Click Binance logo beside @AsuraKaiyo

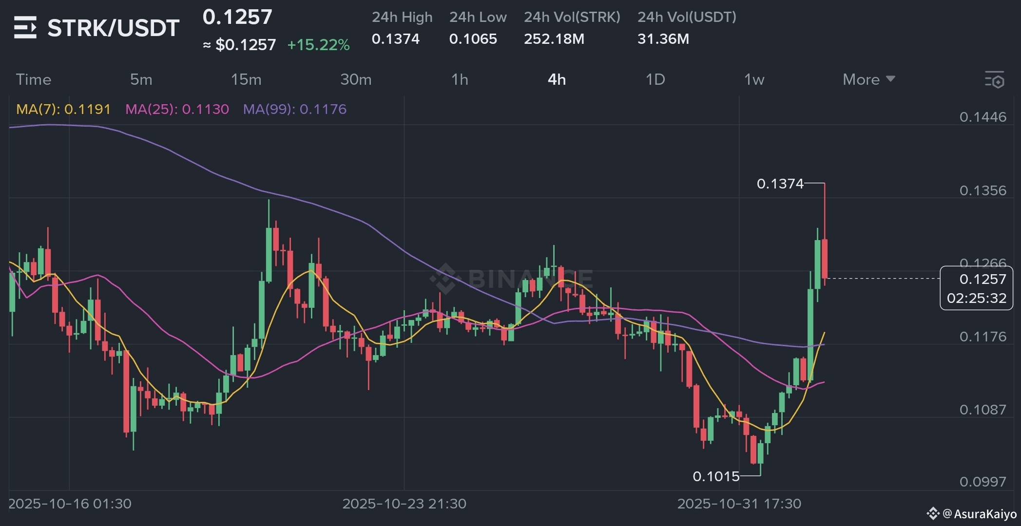click(x=933, y=513)
